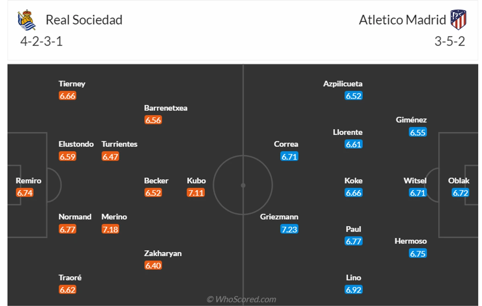Viewport: 482px width, 306px height.
Task: Click the WhoScored.com watermark
Action: point(241,299)
